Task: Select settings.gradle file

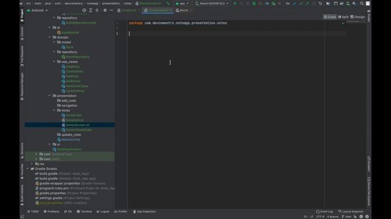Action: (62, 198)
